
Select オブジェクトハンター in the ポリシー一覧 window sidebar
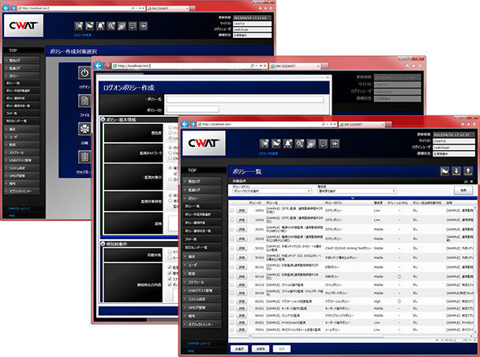point(201,325)
